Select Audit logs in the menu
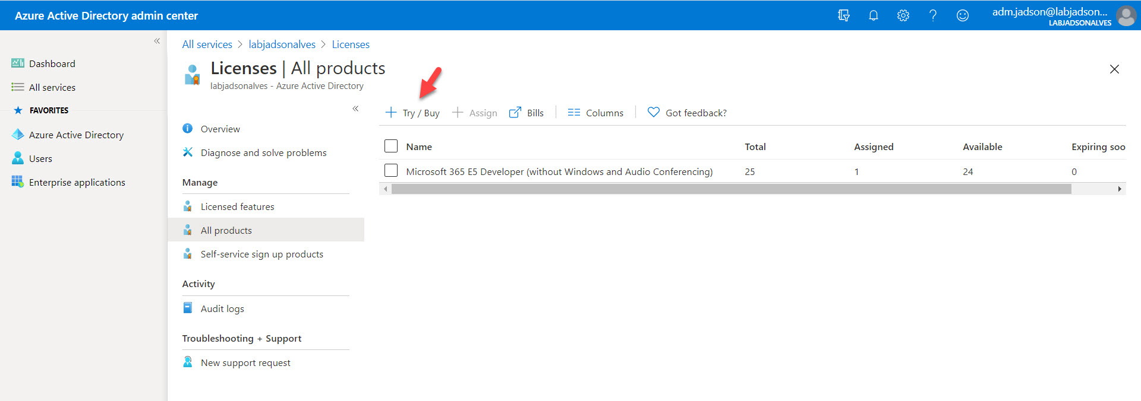1141x401 pixels. [222, 308]
